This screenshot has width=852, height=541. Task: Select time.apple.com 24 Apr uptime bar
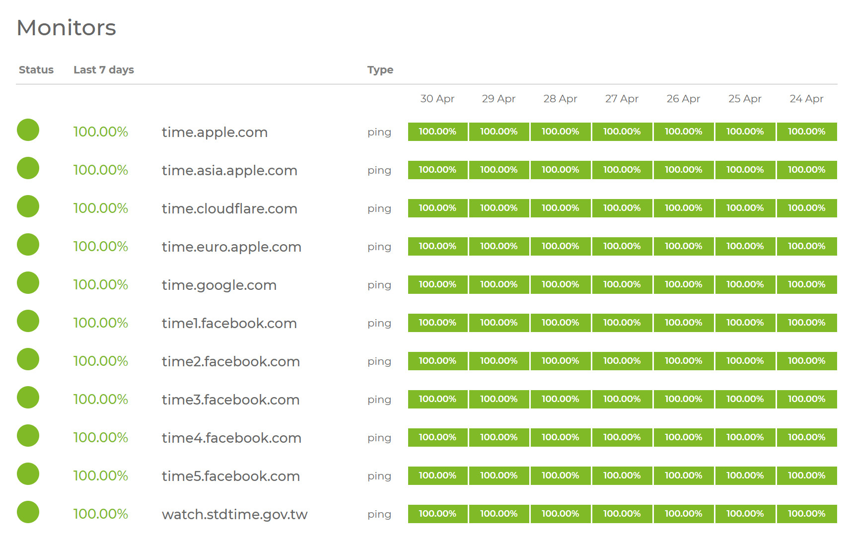(807, 132)
